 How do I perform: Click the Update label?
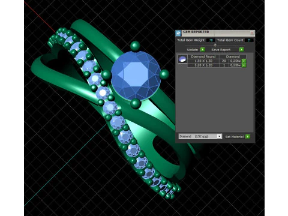pyautogui.click(x=193, y=50)
